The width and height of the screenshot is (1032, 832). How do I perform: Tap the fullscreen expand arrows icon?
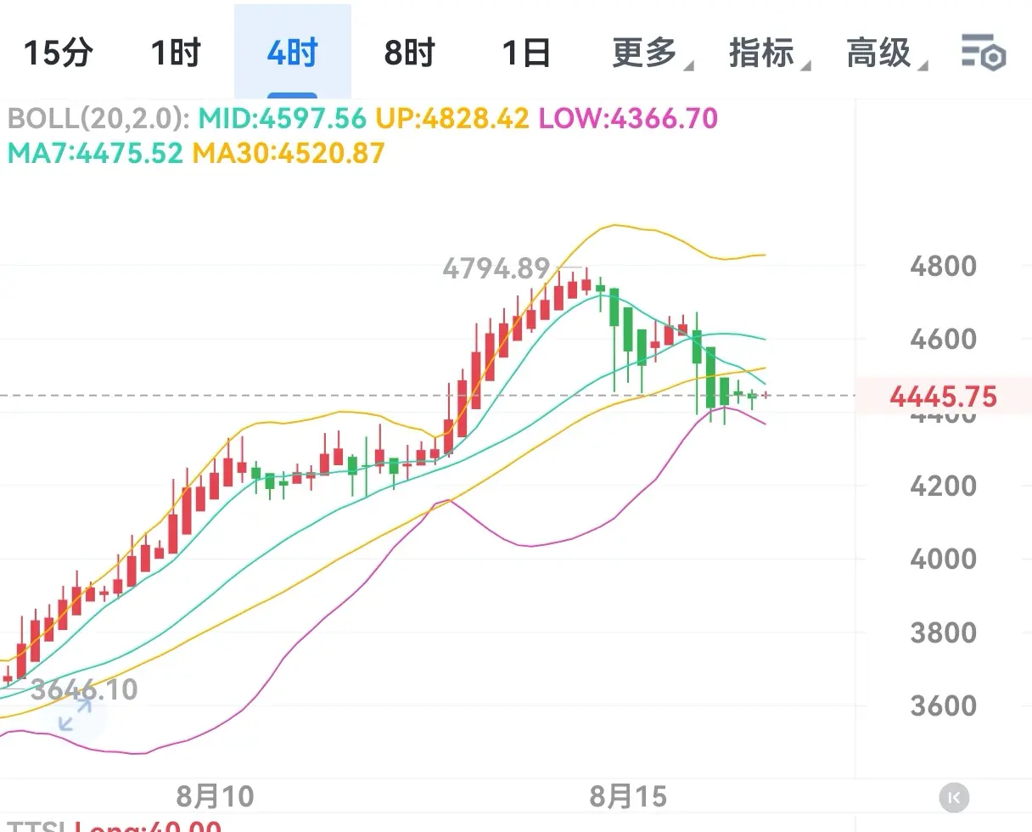tap(75, 714)
